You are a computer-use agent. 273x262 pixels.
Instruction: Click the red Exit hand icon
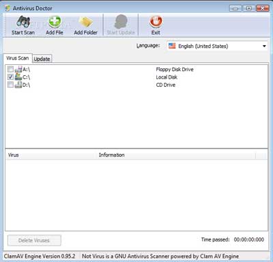pyautogui.click(x=156, y=22)
